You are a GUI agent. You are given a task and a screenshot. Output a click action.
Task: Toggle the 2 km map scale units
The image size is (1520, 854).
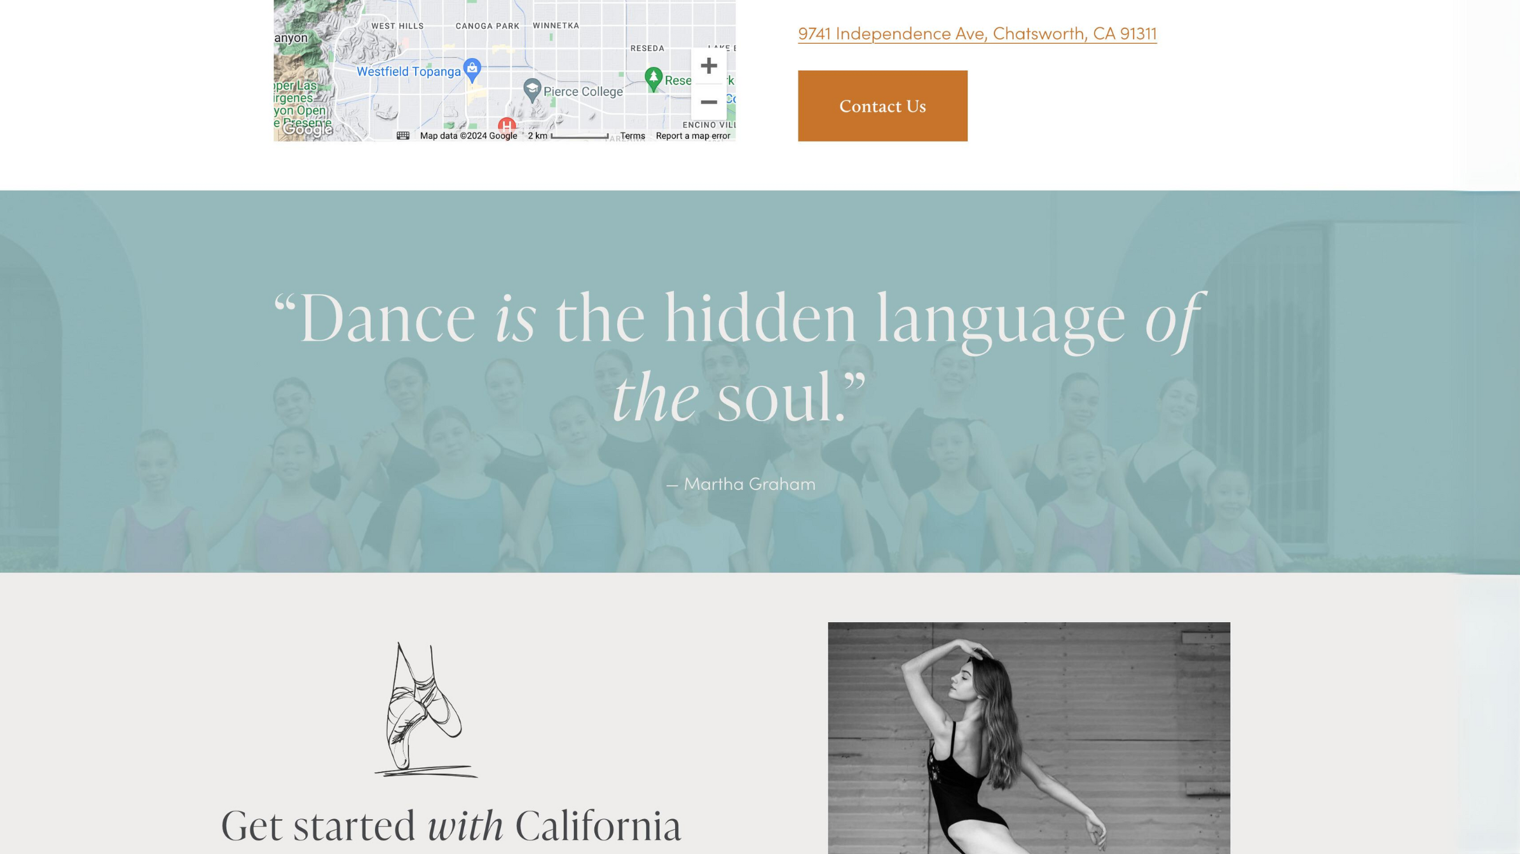pos(568,135)
